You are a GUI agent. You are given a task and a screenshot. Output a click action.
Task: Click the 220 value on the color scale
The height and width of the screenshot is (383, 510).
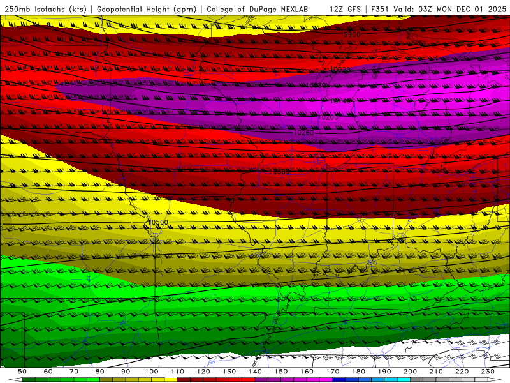click(x=462, y=372)
